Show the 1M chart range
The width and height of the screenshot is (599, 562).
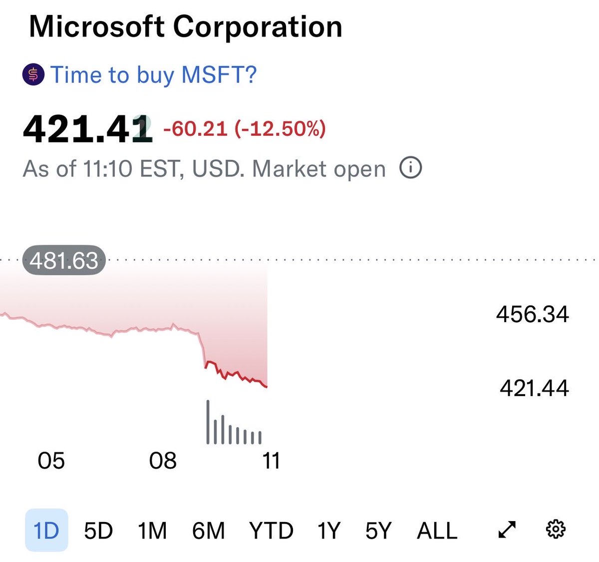pos(152,530)
